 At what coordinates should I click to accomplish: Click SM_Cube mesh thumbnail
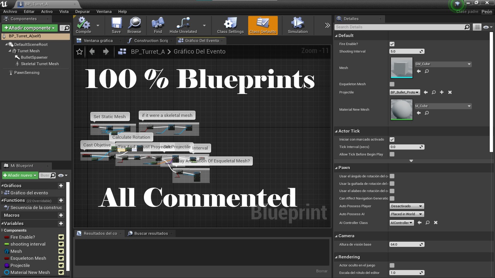[402, 68]
